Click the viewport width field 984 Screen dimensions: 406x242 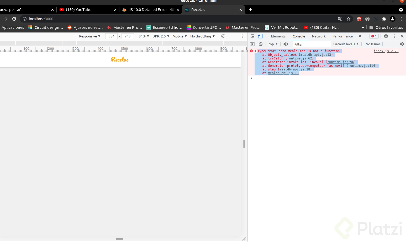coord(112,36)
